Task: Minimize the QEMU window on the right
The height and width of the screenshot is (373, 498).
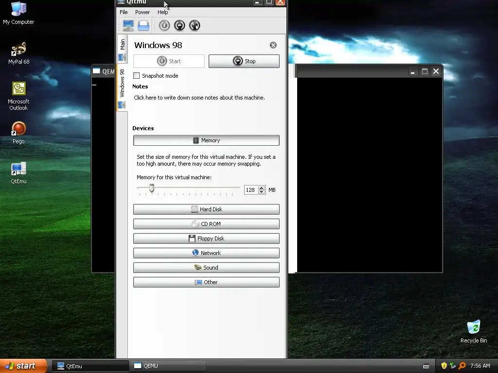Action: click(412, 71)
